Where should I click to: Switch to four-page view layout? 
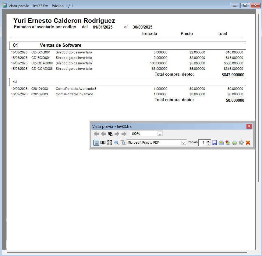click(x=110, y=143)
